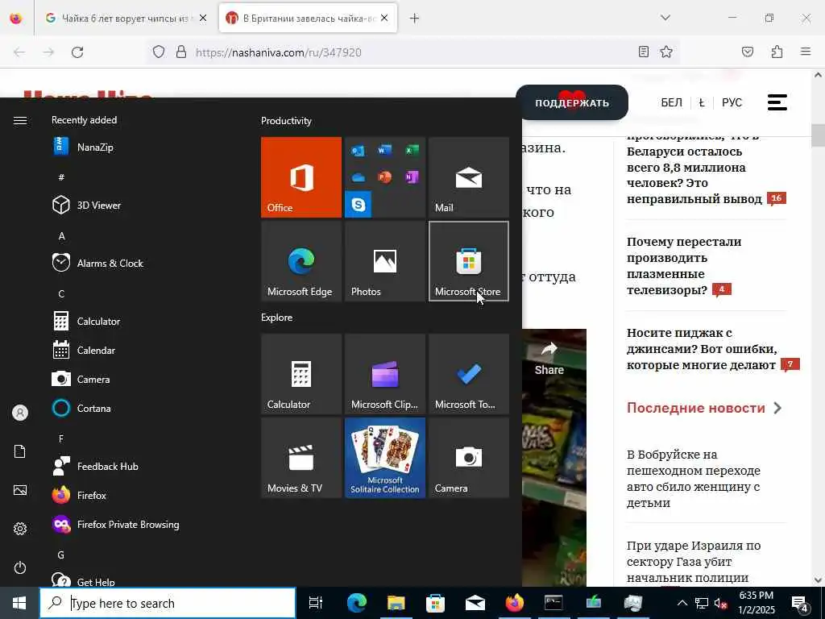Bookmark this page with the star

click(666, 52)
